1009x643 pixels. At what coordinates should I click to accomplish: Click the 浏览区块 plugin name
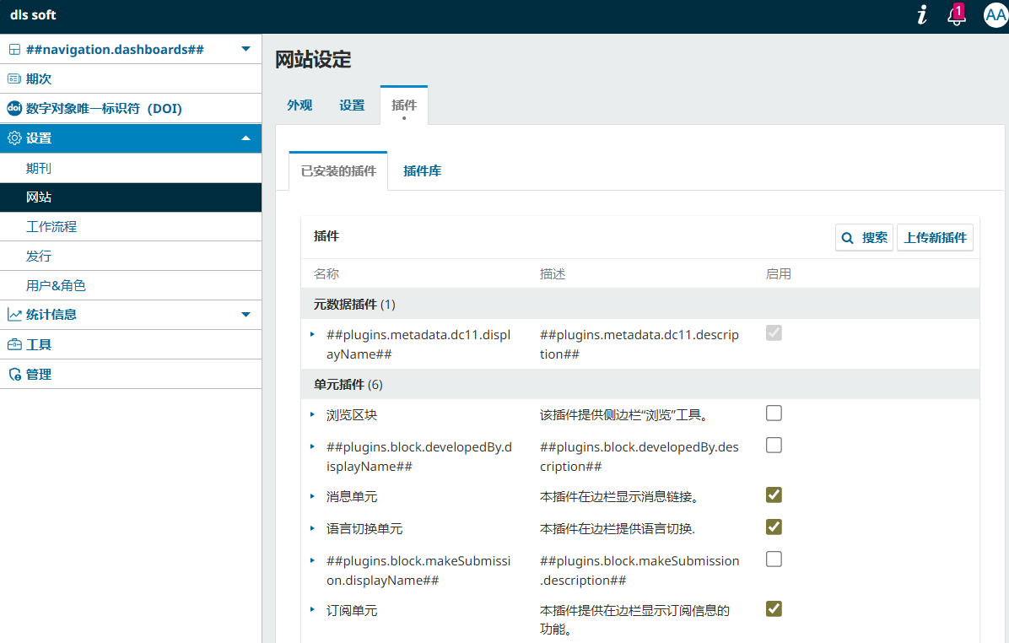(351, 415)
